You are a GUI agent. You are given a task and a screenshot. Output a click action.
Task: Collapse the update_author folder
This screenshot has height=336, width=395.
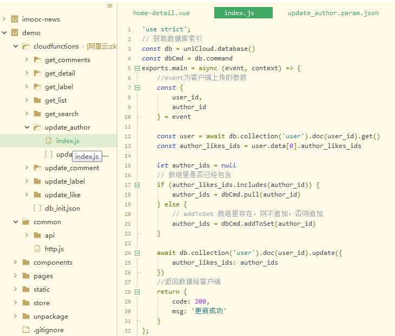tap(27, 127)
